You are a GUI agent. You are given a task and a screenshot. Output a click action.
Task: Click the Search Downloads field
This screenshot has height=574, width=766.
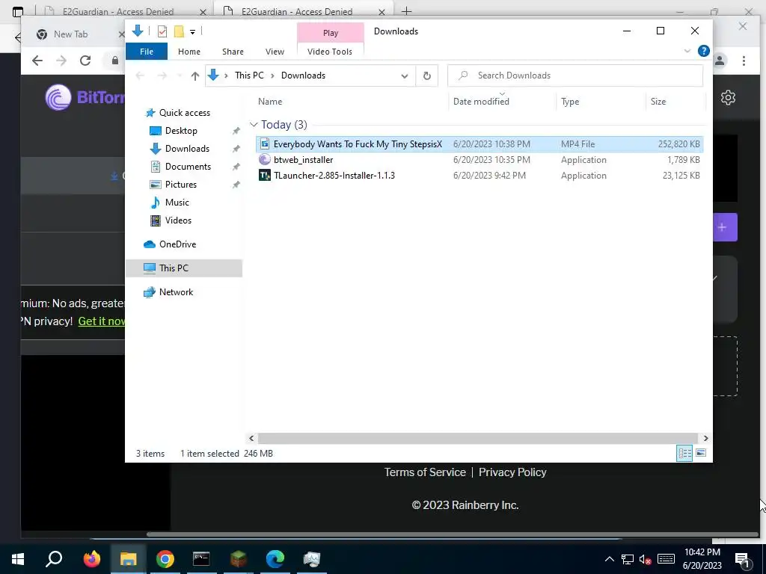click(575, 75)
